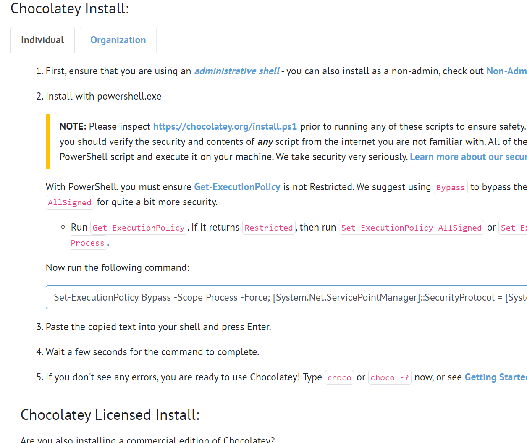
Task: Open the Organization tab
Action: pyautogui.click(x=118, y=40)
